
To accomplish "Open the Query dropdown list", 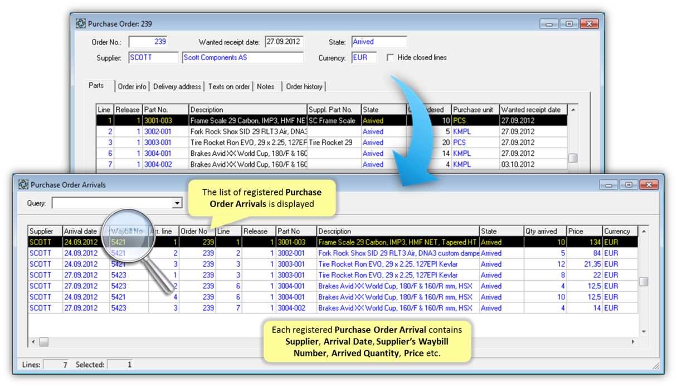I will tap(177, 203).
